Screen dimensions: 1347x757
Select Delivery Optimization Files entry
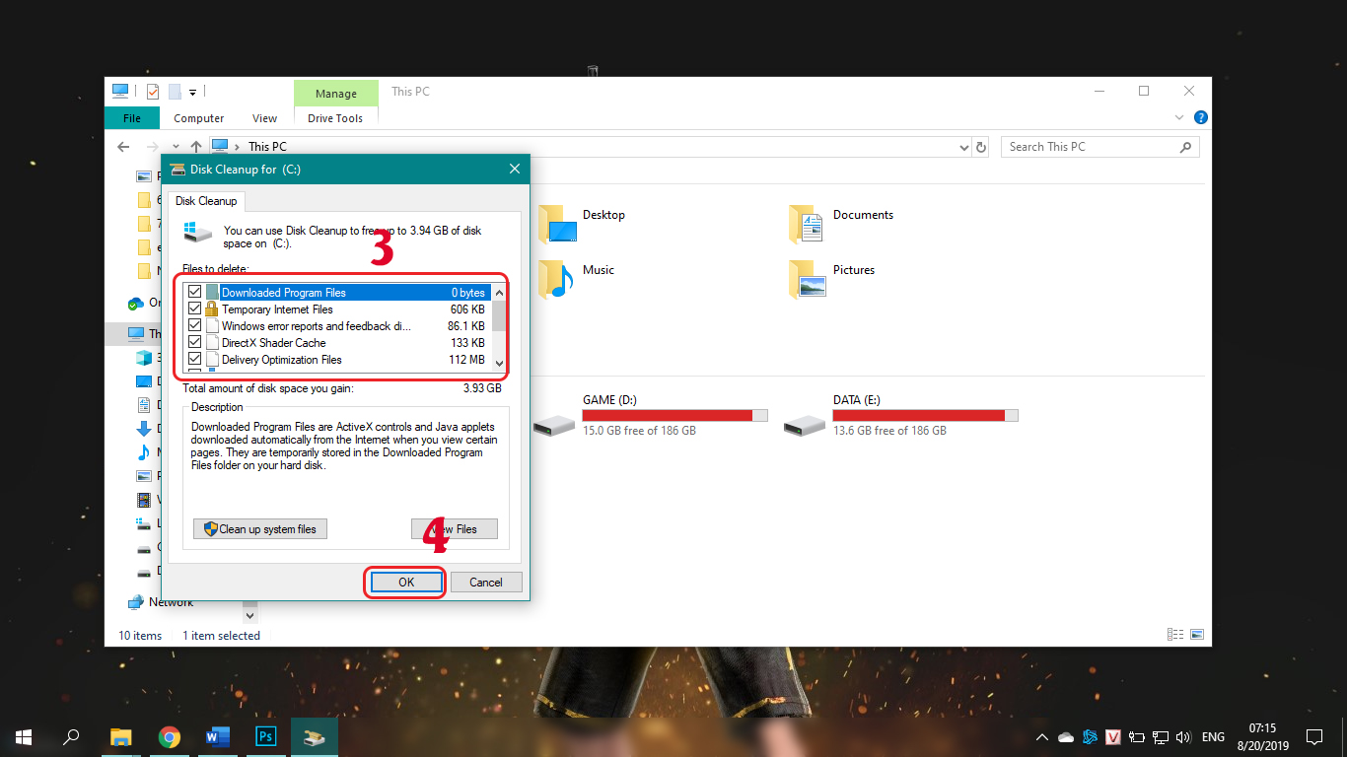337,360
